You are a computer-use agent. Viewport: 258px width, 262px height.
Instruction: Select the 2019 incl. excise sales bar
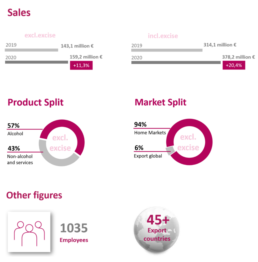tap(167, 50)
